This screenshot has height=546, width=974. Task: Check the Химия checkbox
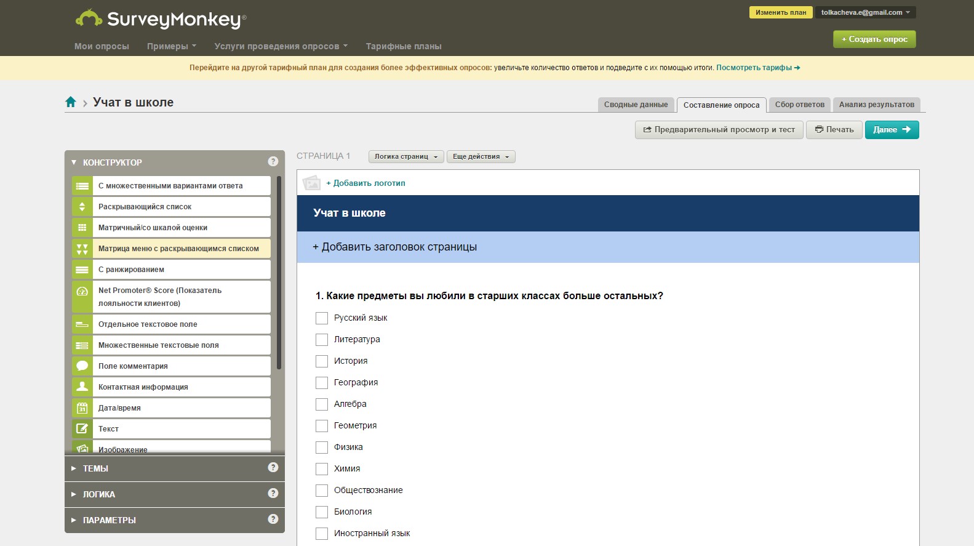[322, 469]
